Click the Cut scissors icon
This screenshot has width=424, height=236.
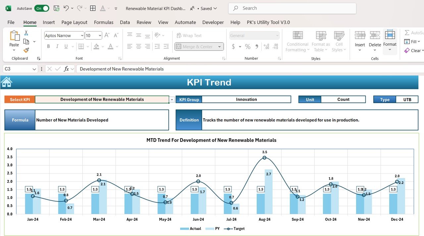point(26,33)
